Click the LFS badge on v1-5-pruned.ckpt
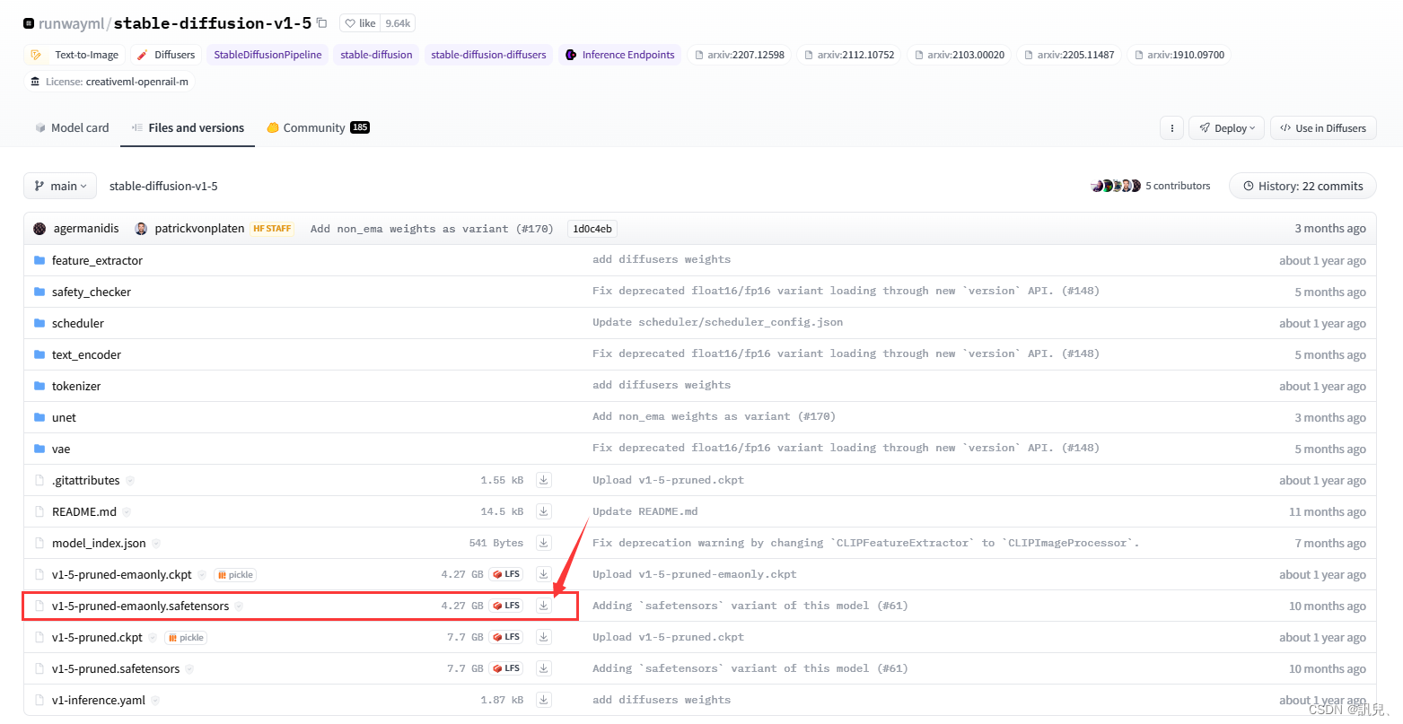Screen dimensions: 1403x724 point(507,637)
